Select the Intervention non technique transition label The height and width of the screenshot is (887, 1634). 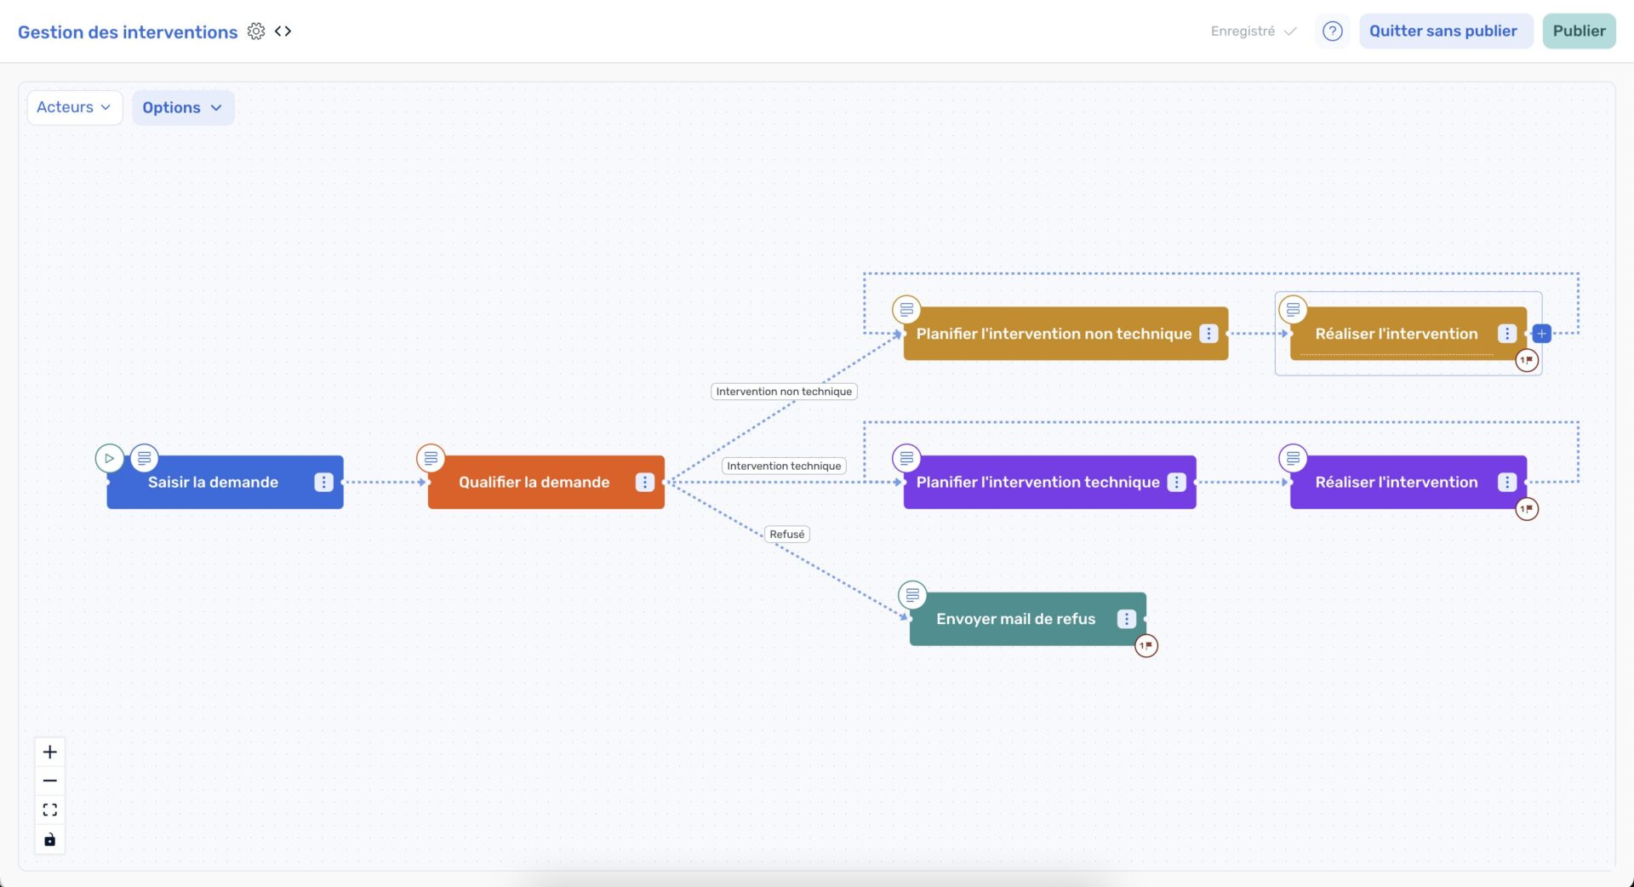coord(784,392)
